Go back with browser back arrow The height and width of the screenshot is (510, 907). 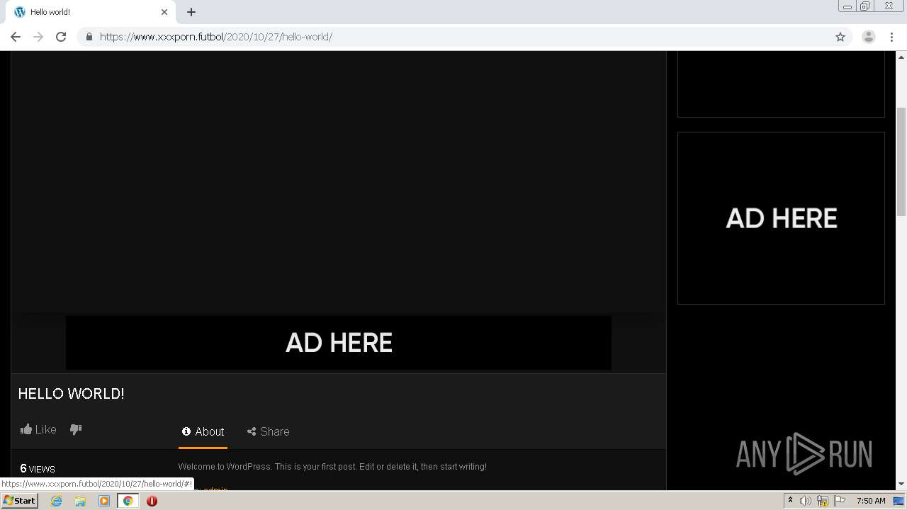(16, 37)
